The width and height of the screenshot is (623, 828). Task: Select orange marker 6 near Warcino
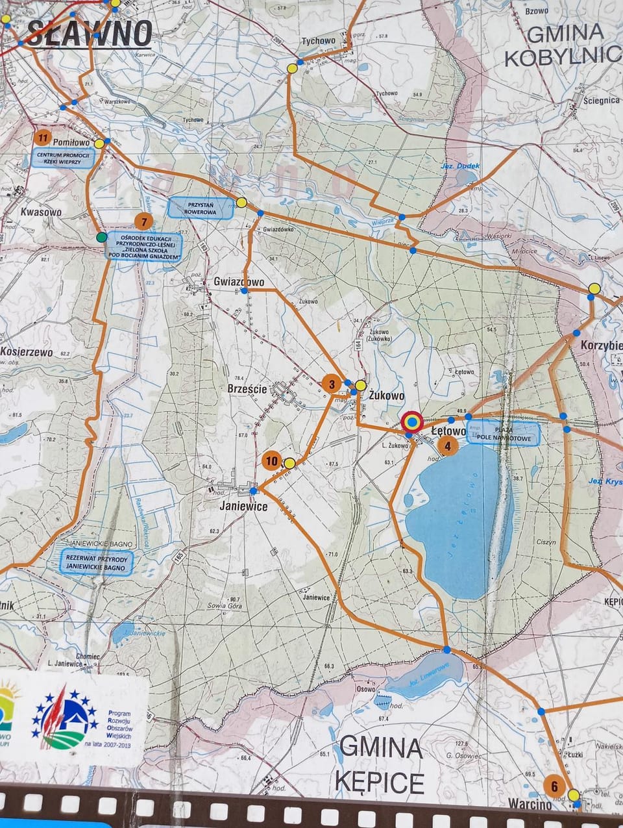[554, 785]
